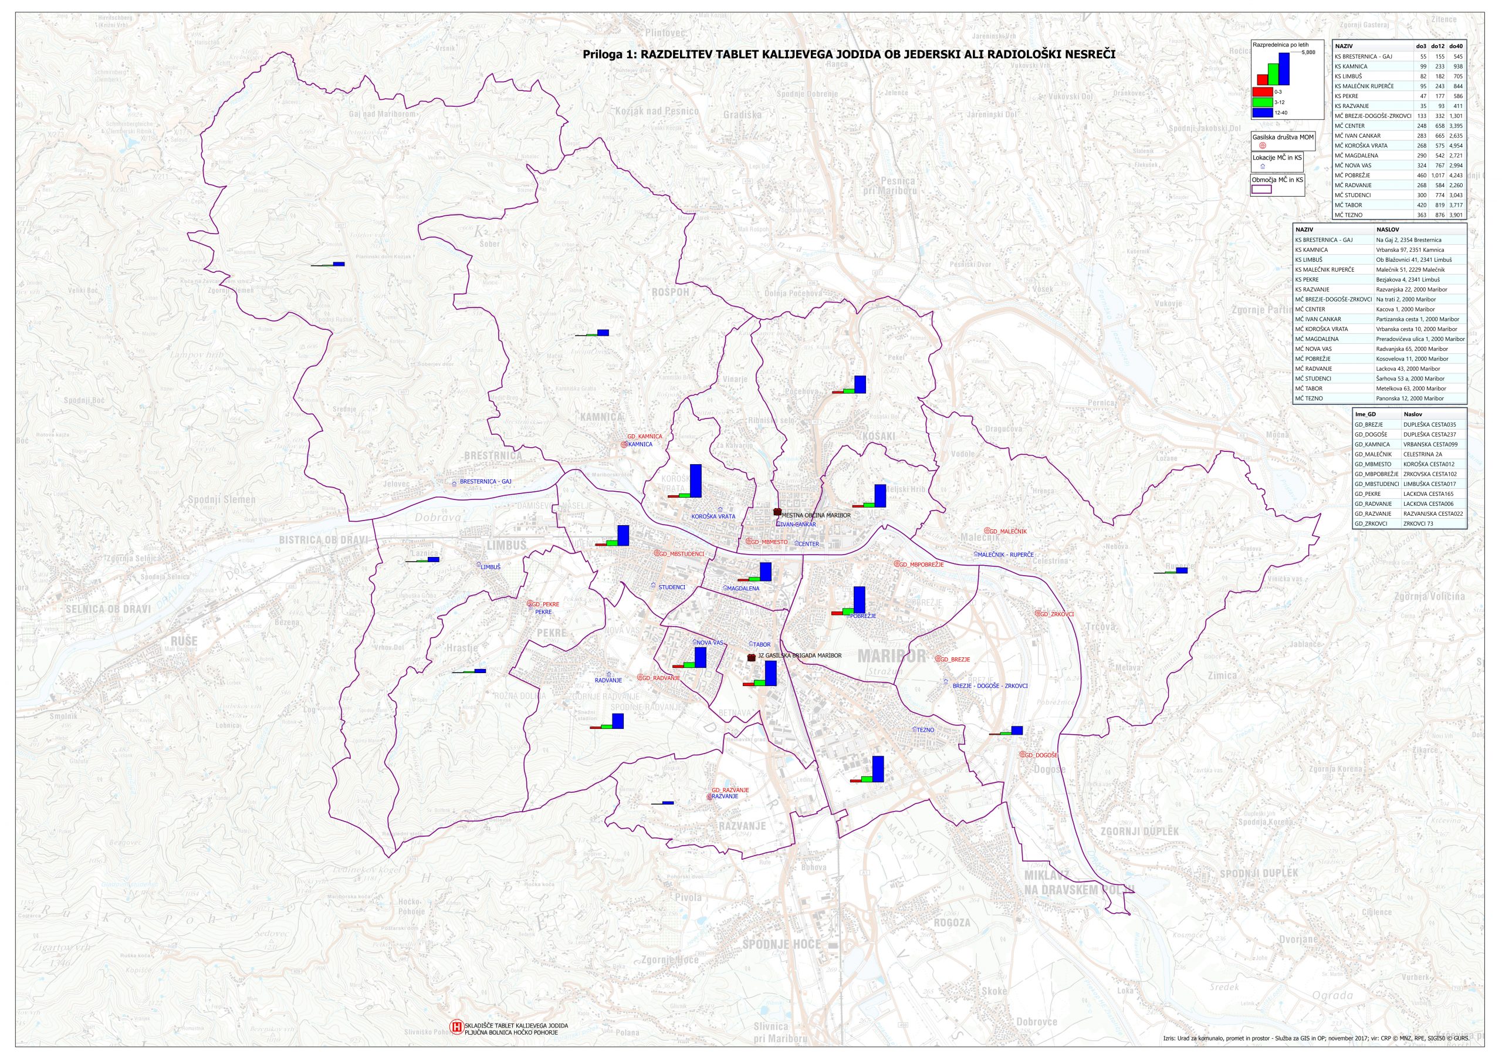
Task: Click the JZ Gasilska brigada Maribor icon
Action: [752, 657]
